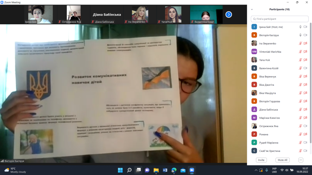The image size is (312, 175).
Task: Click the Invite button
Action: pos(261,160)
